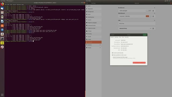Select Universal Access in Settings sidebar
Image resolution: width=172 pixels, height=97 pixels.
click(94, 25)
